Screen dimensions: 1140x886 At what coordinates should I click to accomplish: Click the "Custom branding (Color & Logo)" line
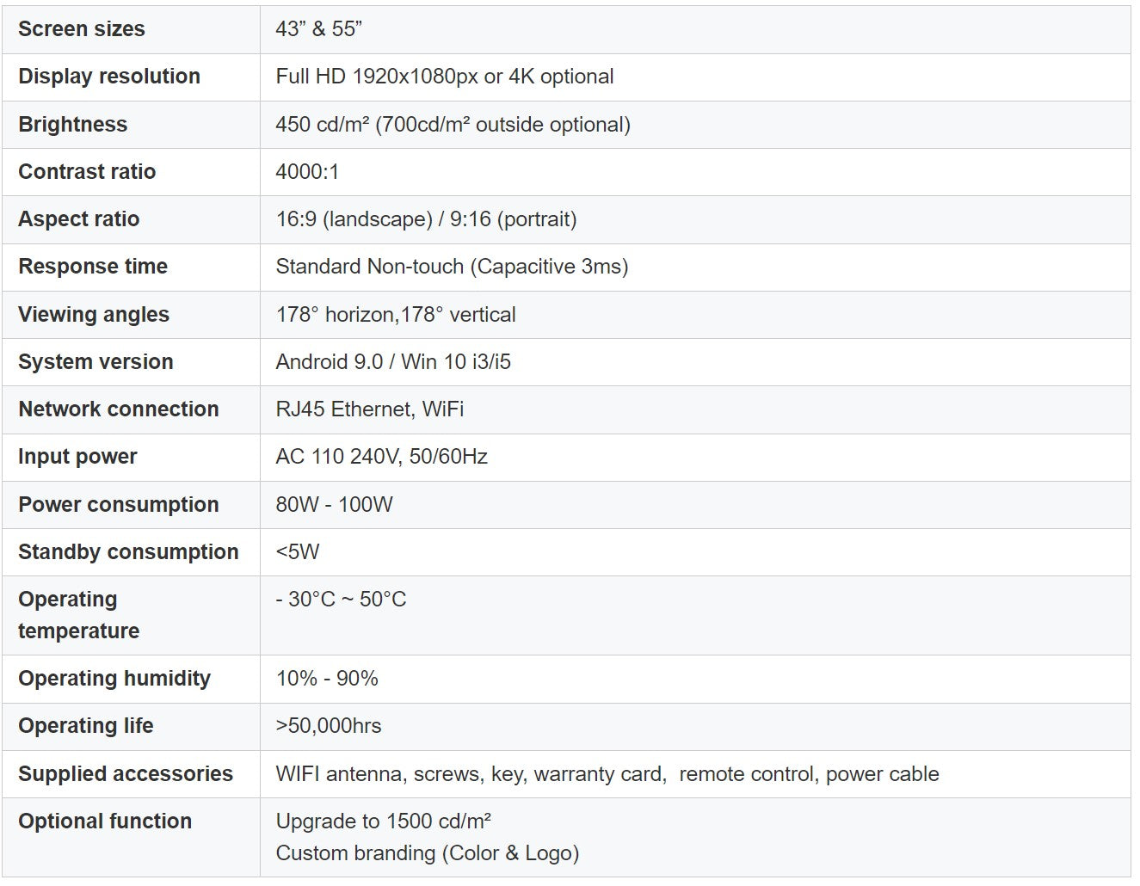pos(428,853)
